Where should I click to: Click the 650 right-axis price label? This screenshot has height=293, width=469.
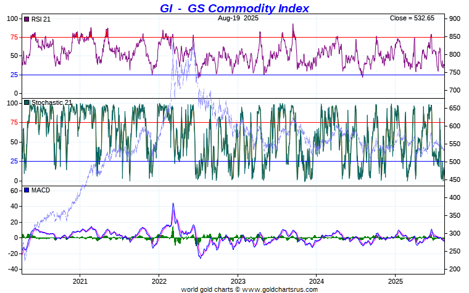point(454,108)
